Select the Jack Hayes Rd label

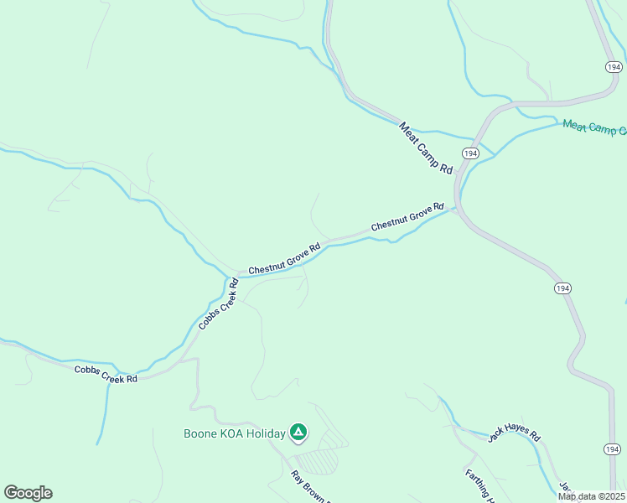(x=514, y=433)
